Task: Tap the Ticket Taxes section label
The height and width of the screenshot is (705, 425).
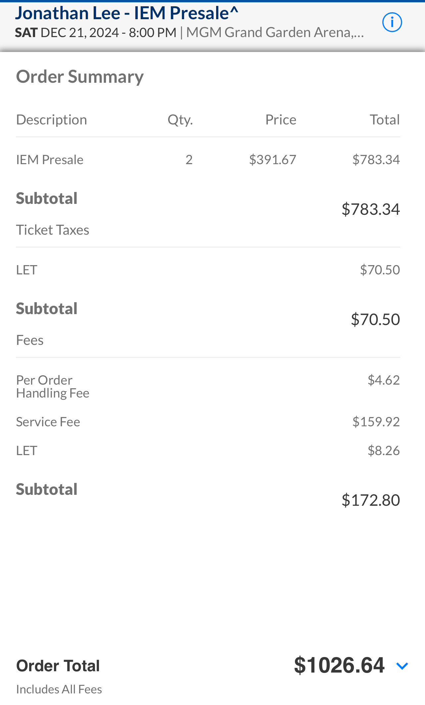Action: 53,230
